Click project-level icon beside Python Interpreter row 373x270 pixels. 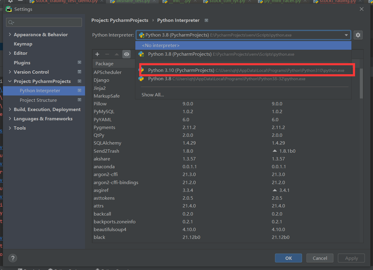79,90
